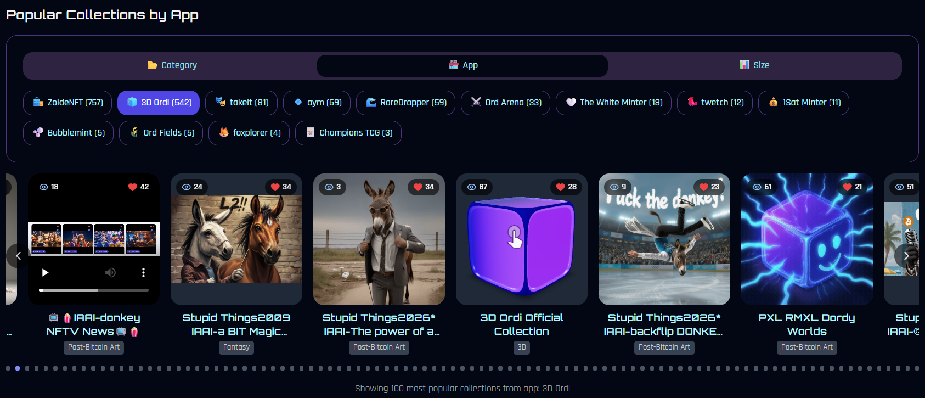Open the electric blue cube thumbnail
925x398 pixels.
(x=807, y=239)
